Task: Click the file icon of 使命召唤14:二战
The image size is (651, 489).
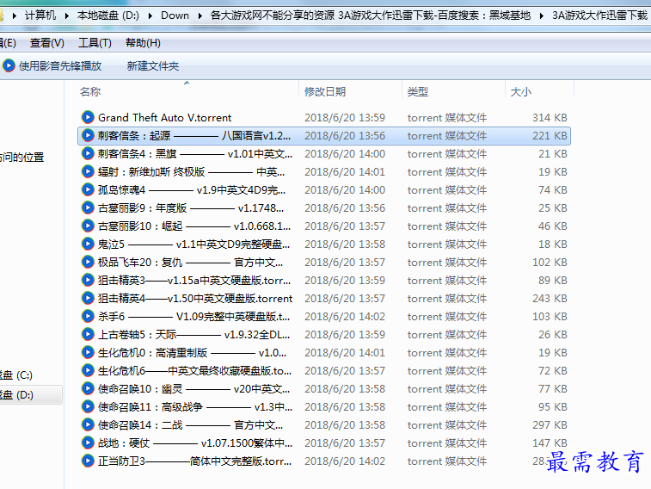Action: (88, 424)
